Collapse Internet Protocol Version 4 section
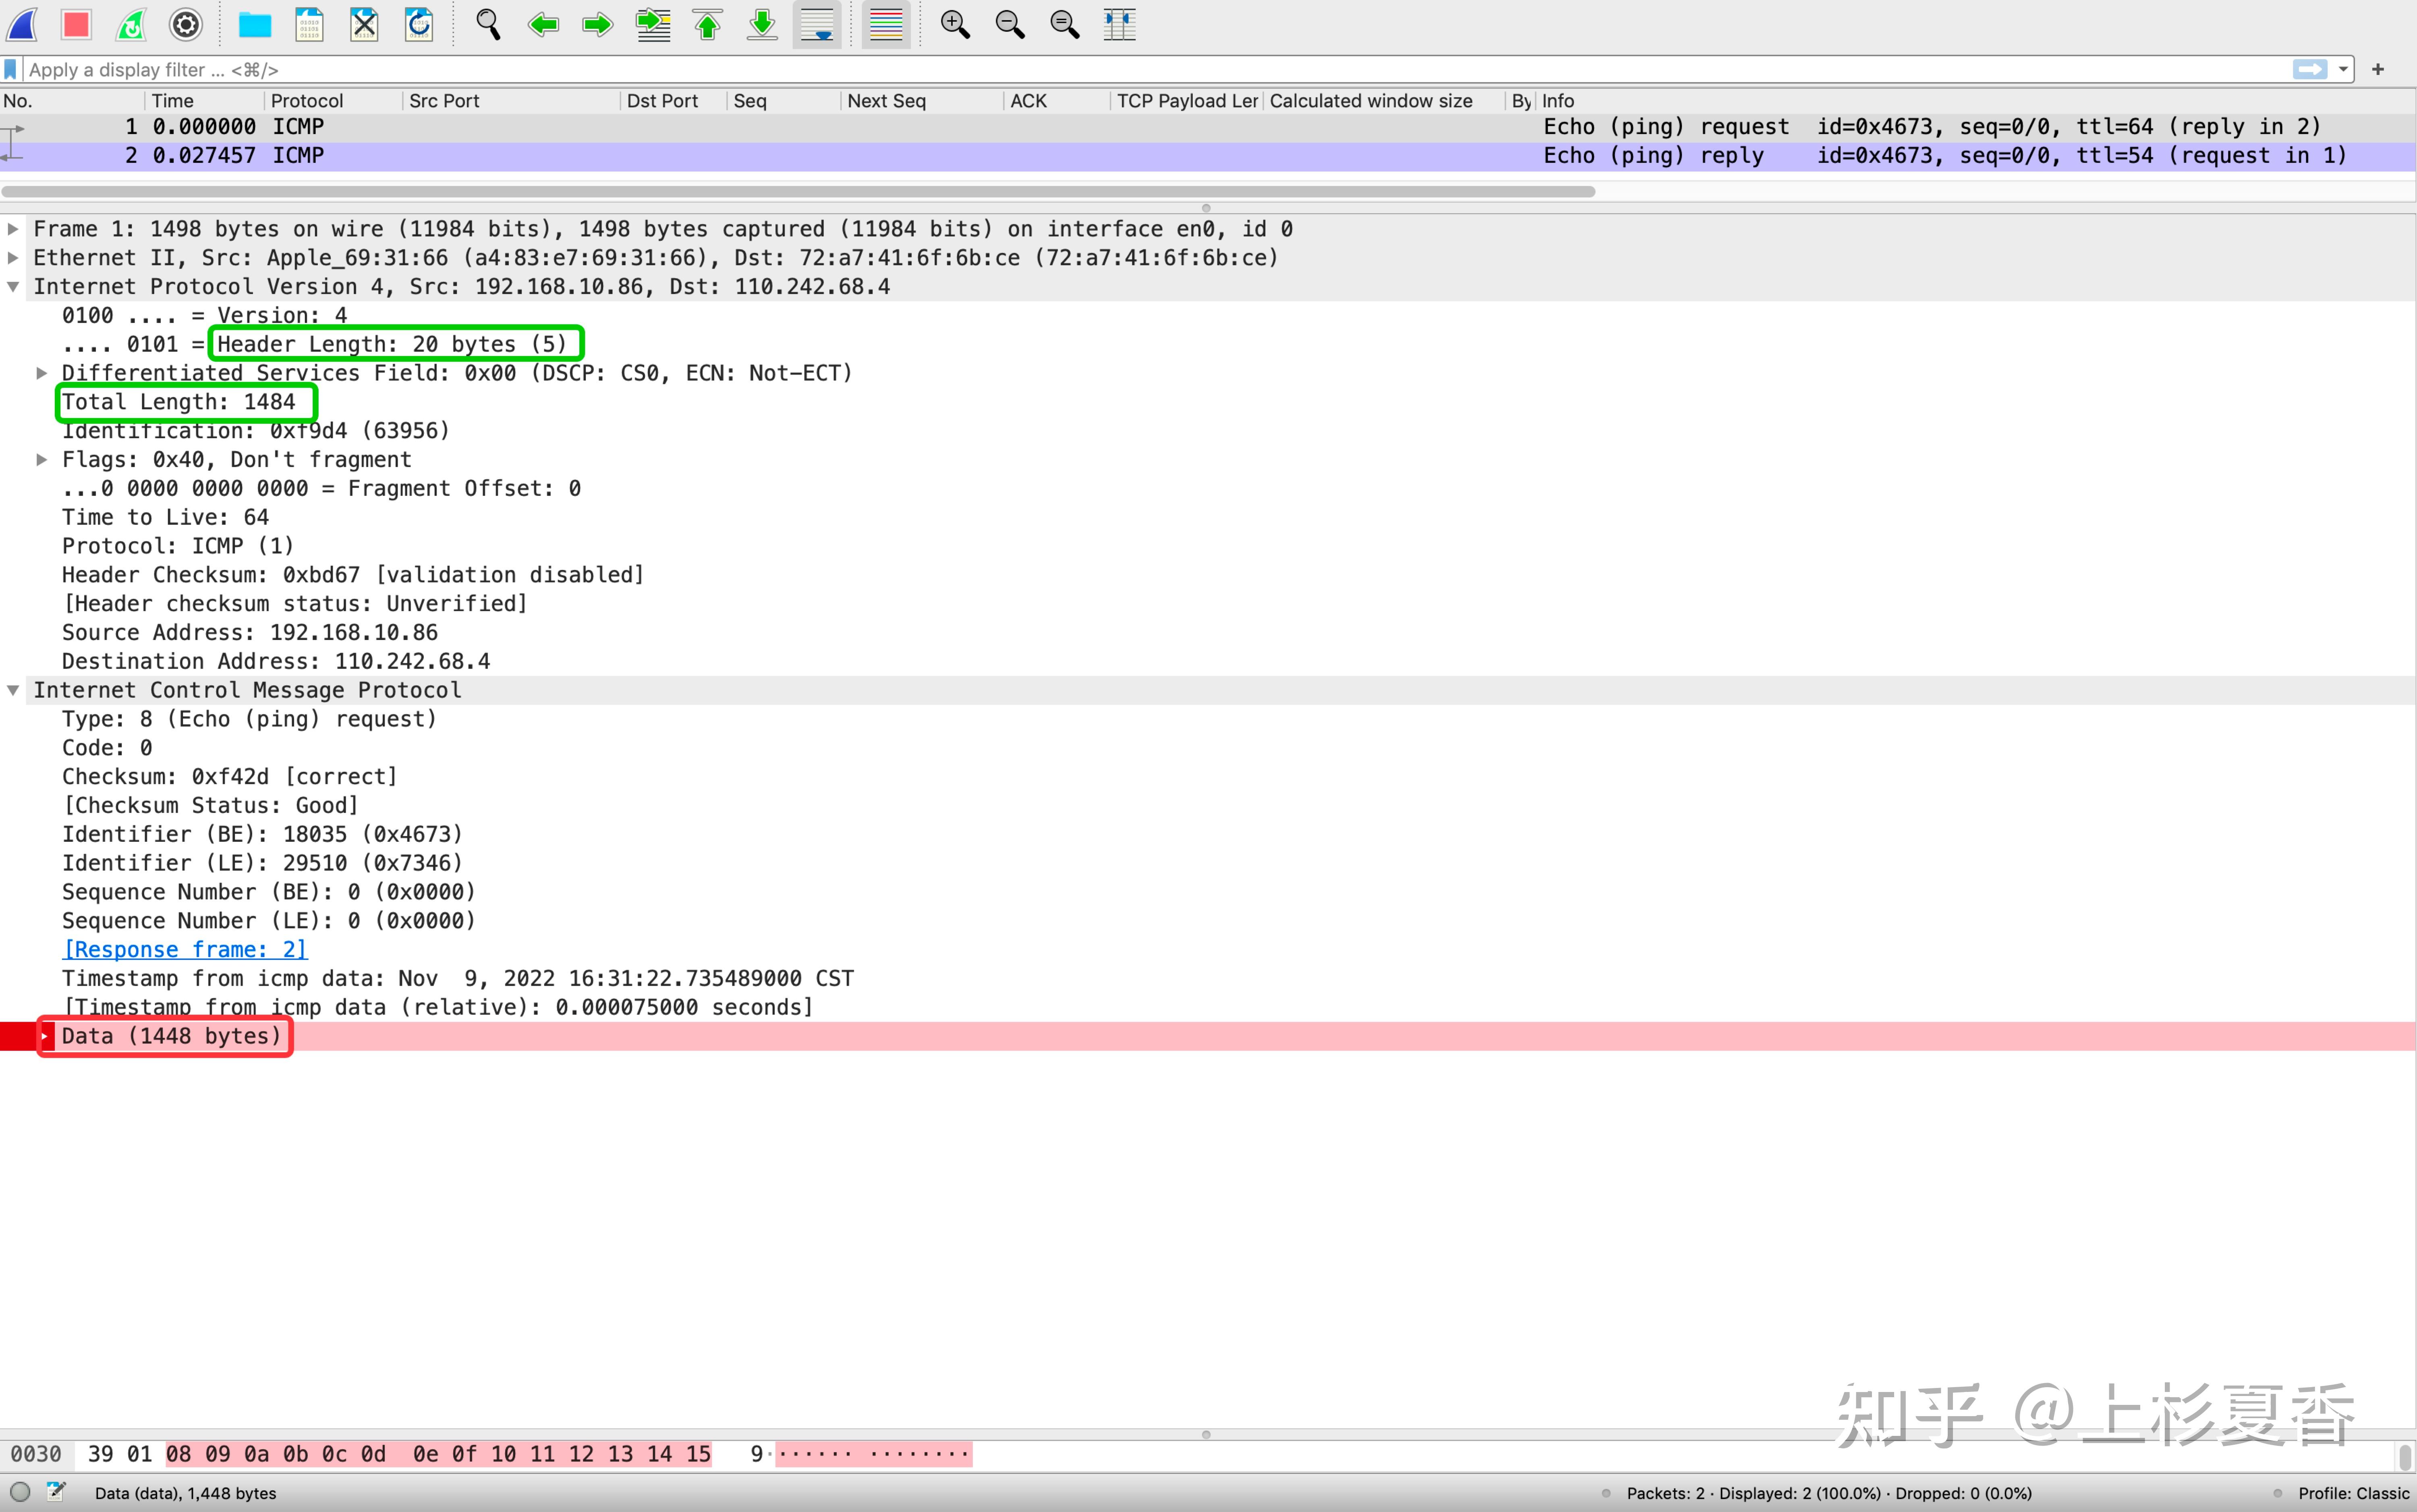The image size is (2417, 1512). 13,287
